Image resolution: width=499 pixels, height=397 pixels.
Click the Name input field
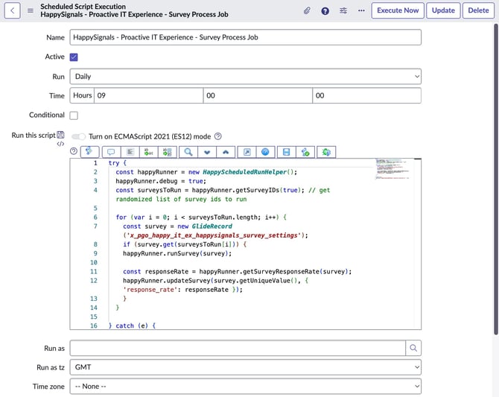(245, 37)
